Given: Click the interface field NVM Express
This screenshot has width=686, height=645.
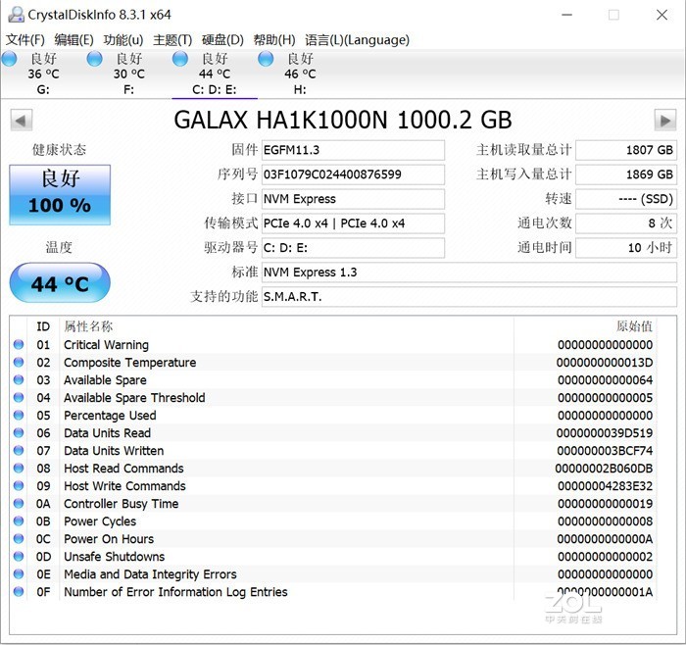Looking at the screenshot, I should [x=353, y=199].
